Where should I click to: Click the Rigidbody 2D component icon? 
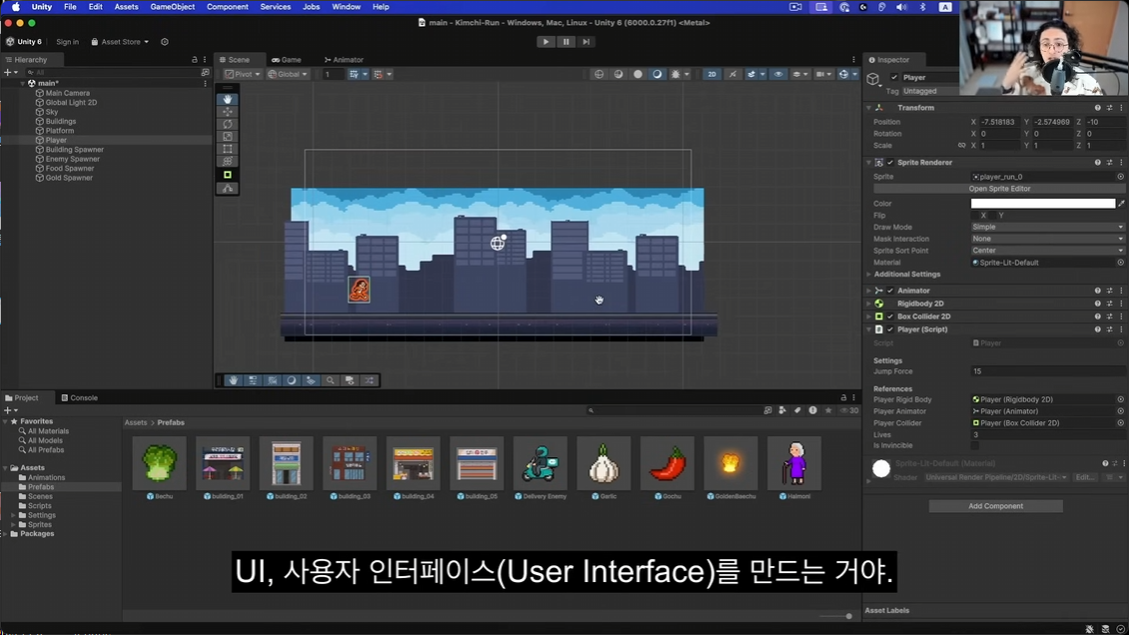(x=879, y=304)
